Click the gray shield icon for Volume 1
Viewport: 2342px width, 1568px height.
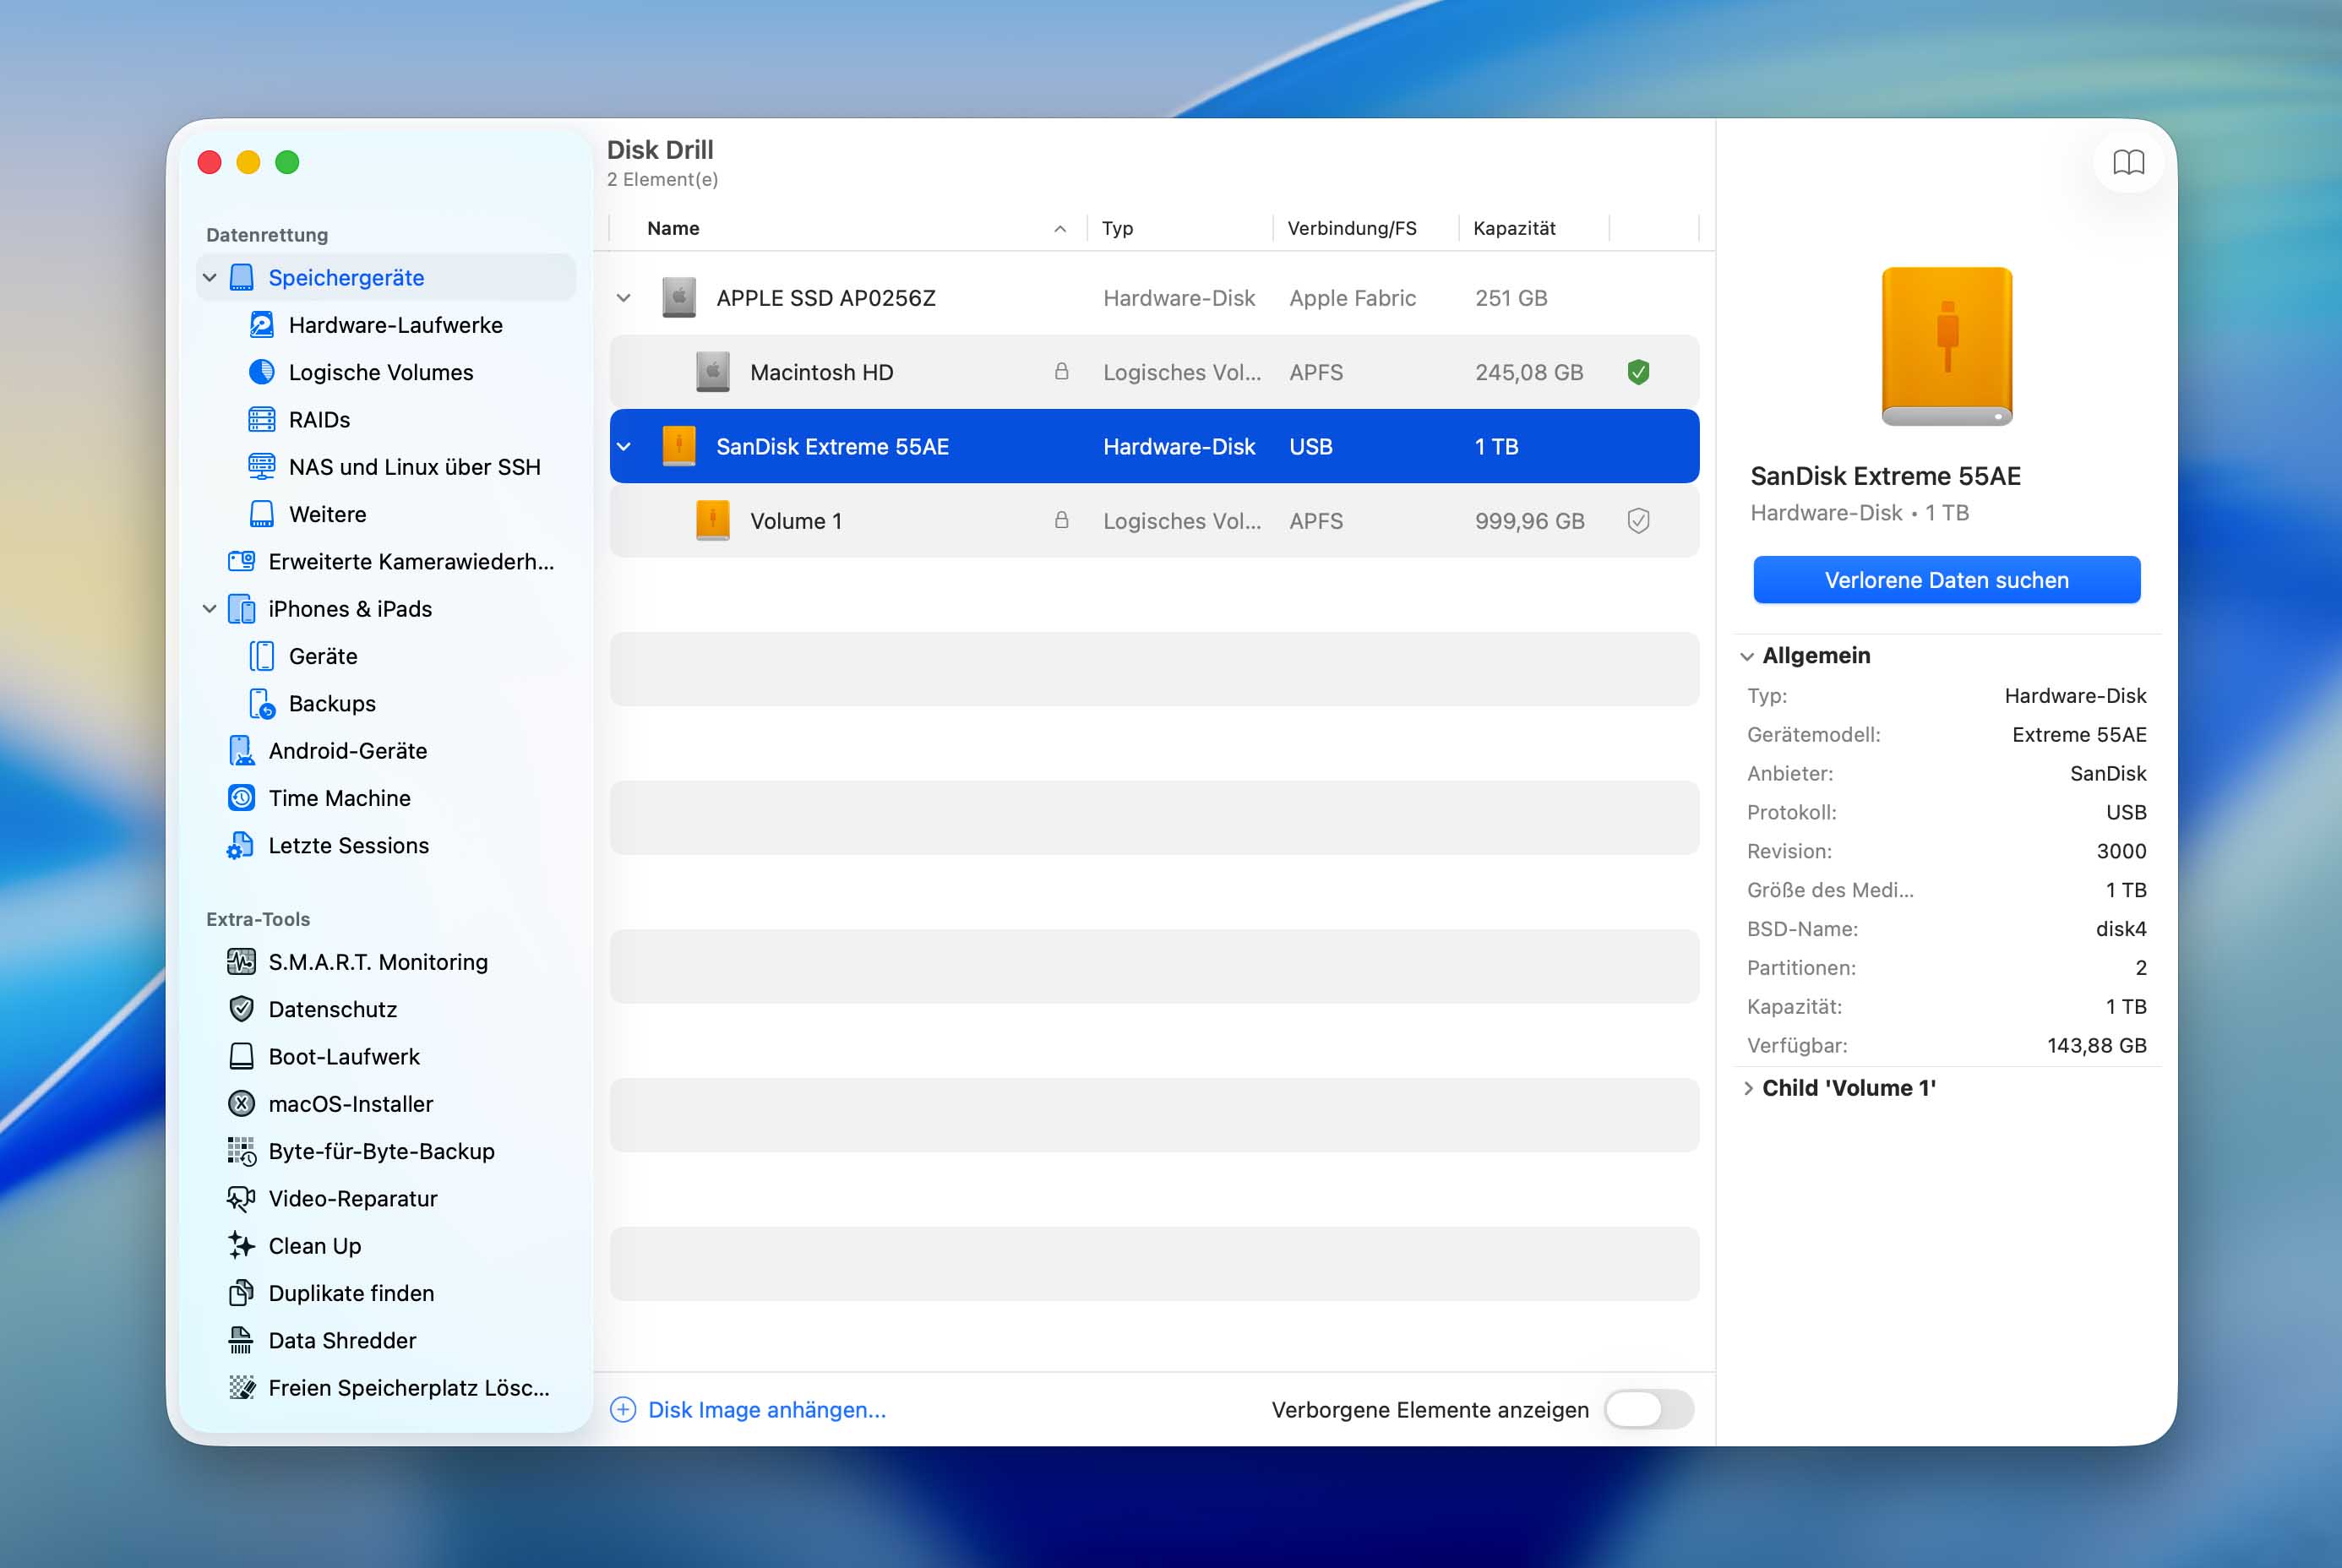coord(1638,521)
